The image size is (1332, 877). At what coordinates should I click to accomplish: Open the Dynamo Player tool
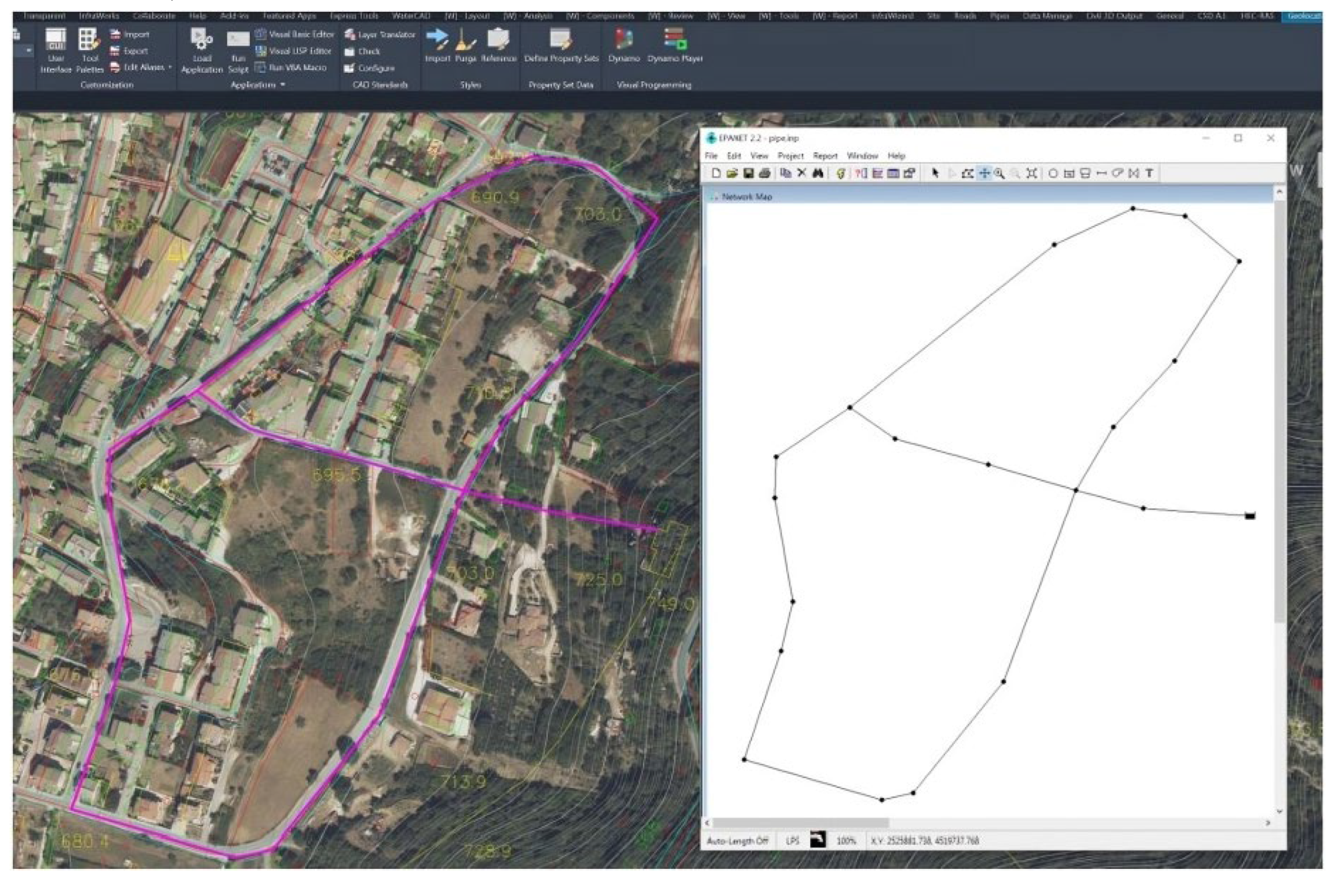point(675,47)
